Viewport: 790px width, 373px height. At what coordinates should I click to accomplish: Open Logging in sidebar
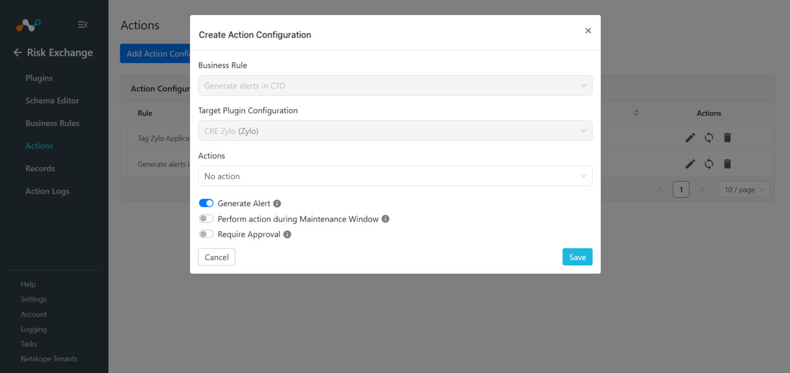[34, 329]
